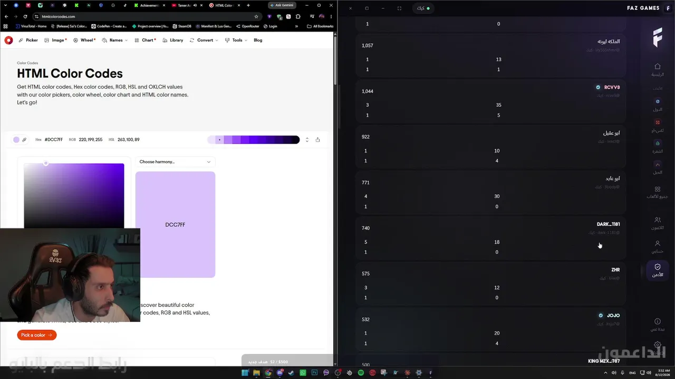Show more bookmarks via the overflow chevron

click(296, 26)
